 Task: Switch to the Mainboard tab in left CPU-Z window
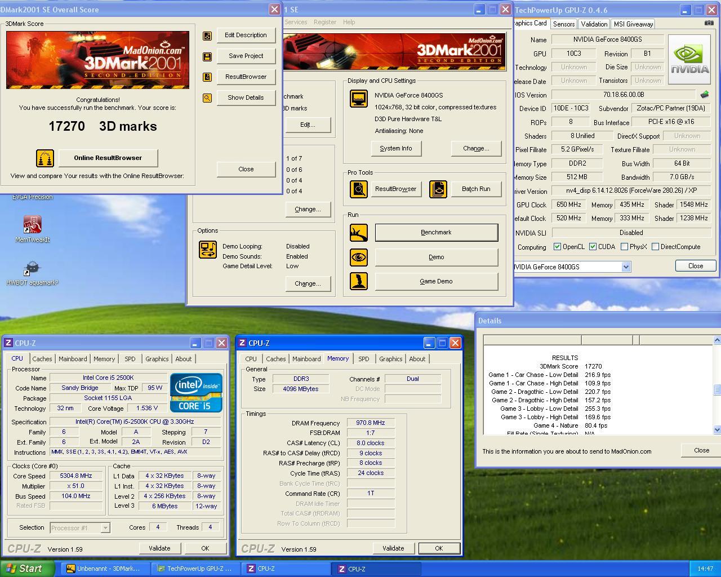73,359
